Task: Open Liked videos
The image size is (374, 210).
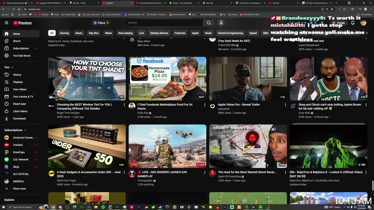Action: click(x=20, y=111)
